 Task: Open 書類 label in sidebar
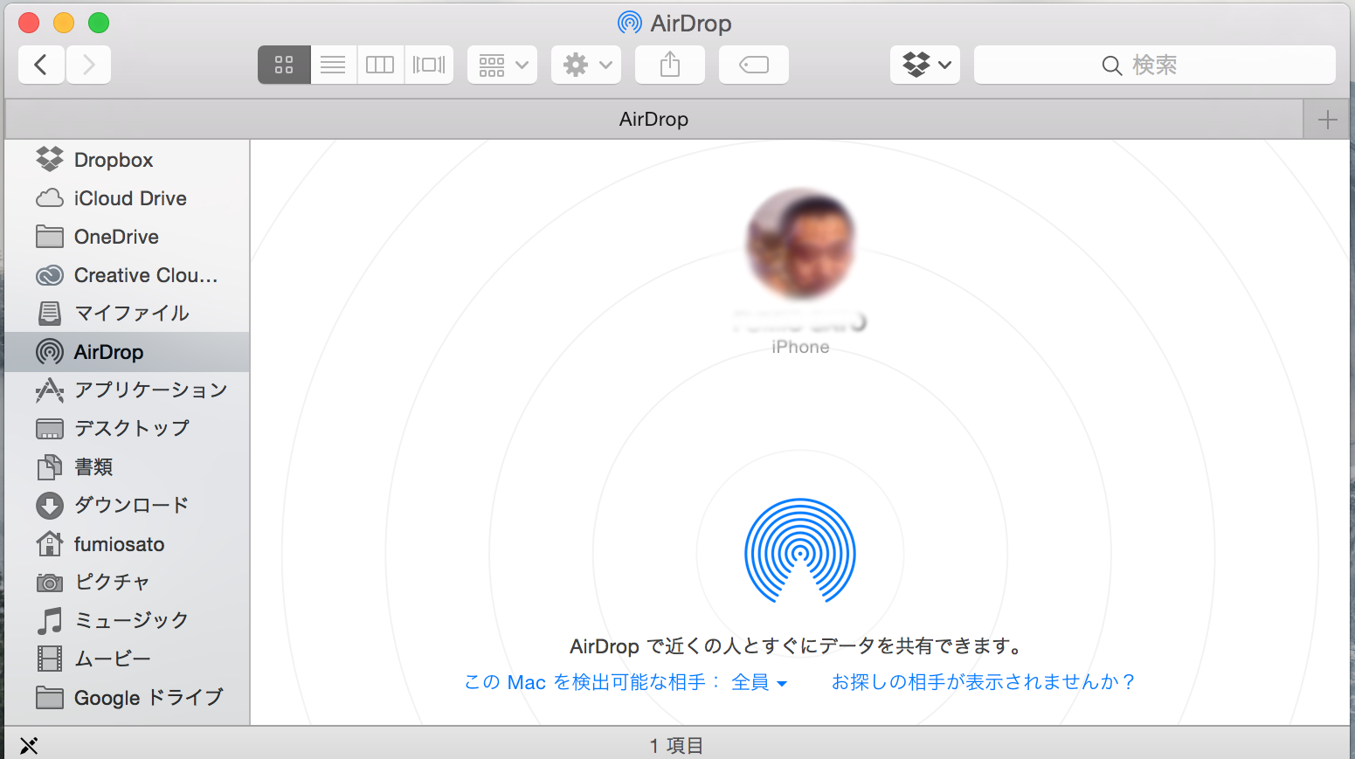click(x=93, y=467)
